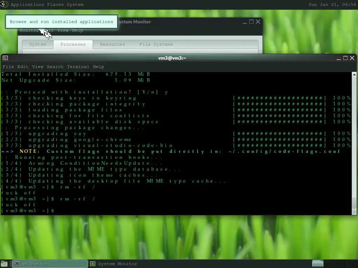
Task: Switch to Processes tab in System Monitor
Action: click(73, 44)
